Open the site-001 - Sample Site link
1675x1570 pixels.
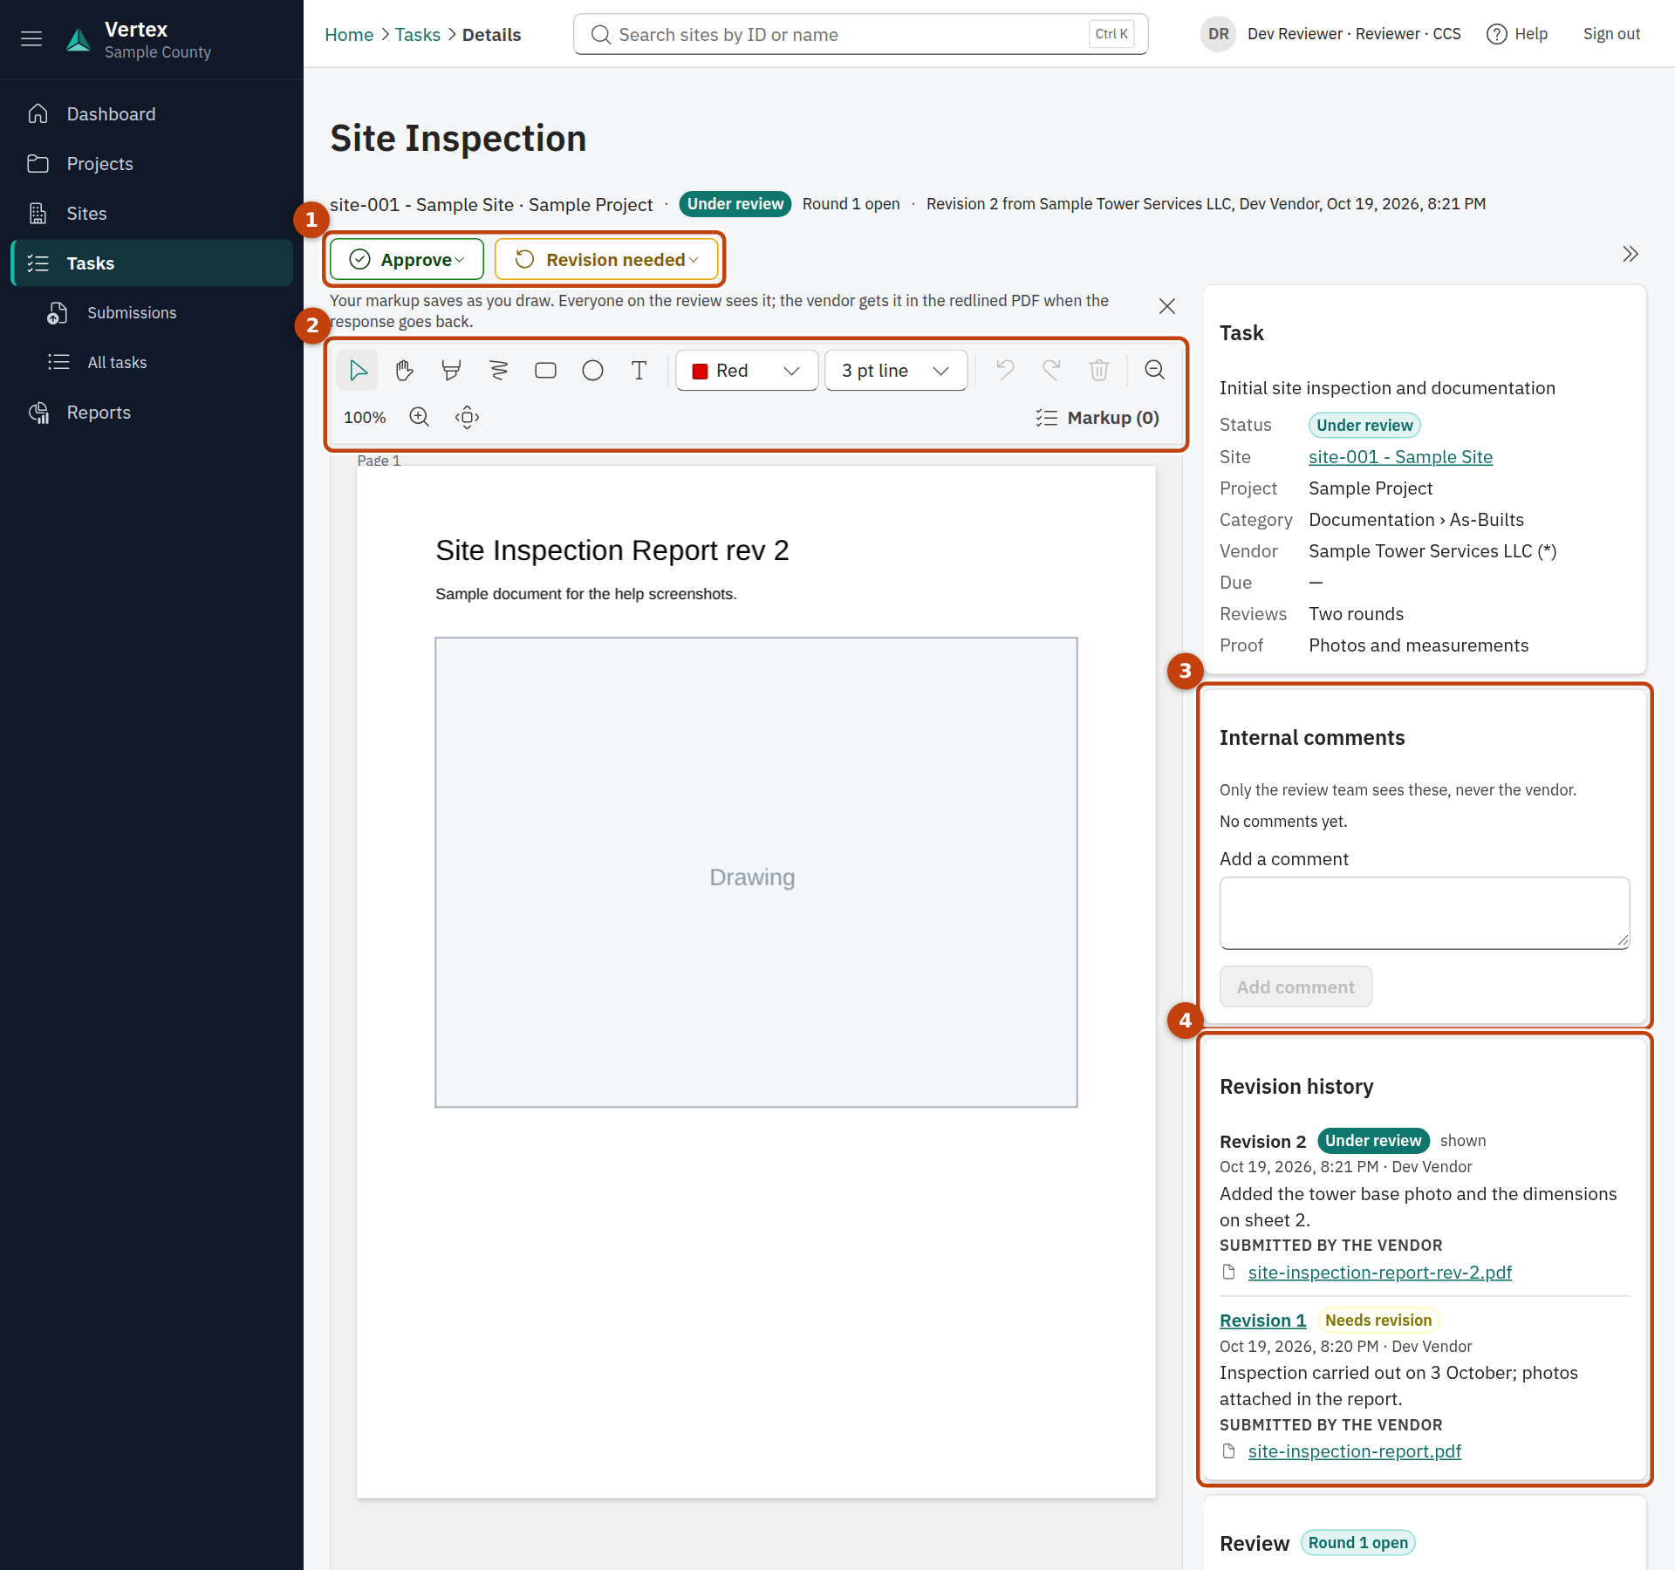tap(1400, 457)
